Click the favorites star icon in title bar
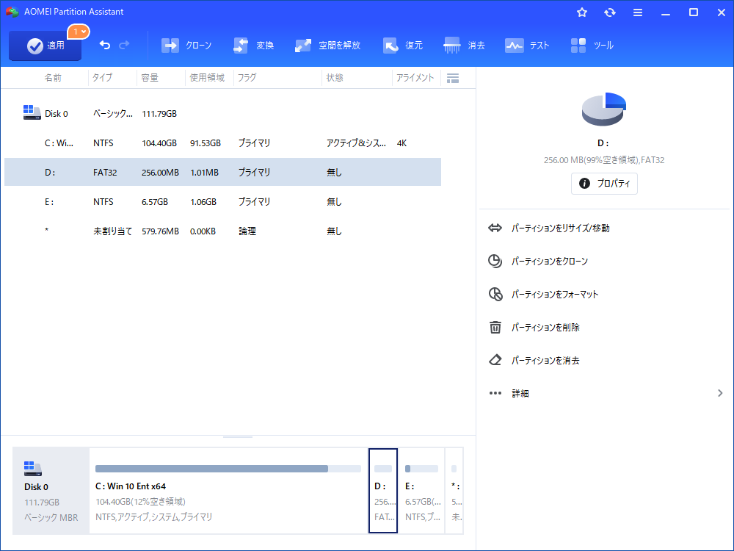The width and height of the screenshot is (734, 551). click(x=582, y=12)
